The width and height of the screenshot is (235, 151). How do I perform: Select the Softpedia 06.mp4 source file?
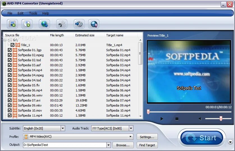(x=30, y=90)
